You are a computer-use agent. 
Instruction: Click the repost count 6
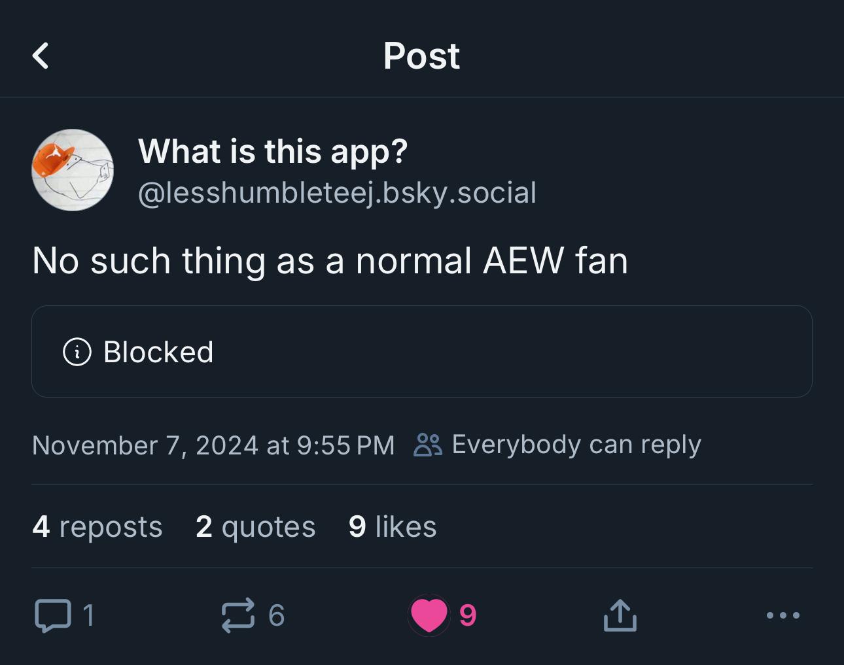(x=277, y=615)
